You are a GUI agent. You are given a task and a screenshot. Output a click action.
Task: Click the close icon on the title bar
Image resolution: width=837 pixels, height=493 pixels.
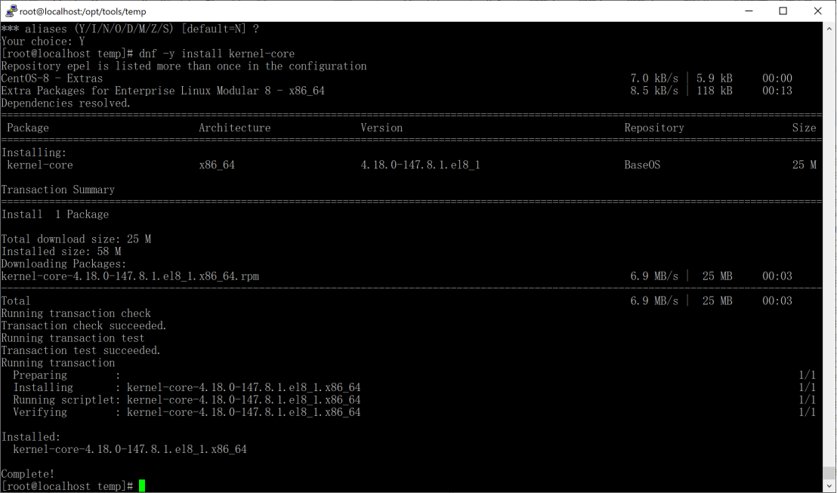click(x=818, y=11)
